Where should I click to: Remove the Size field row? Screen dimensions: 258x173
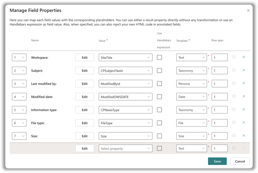pyautogui.click(x=244, y=136)
